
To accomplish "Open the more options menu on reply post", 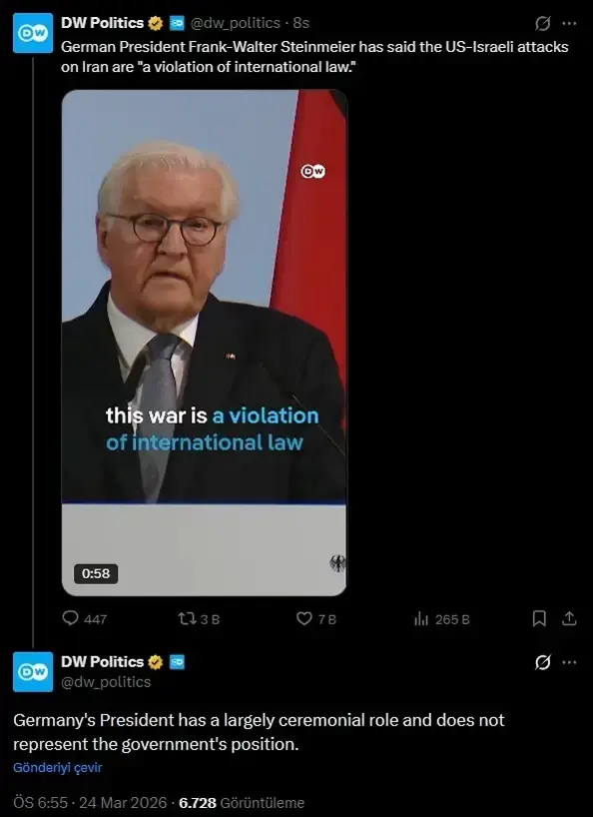I will (570, 663).
